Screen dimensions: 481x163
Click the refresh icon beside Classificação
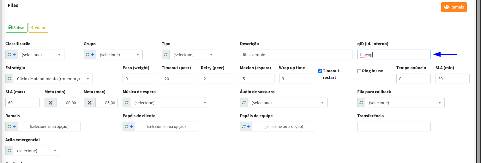tap(9, 55)
